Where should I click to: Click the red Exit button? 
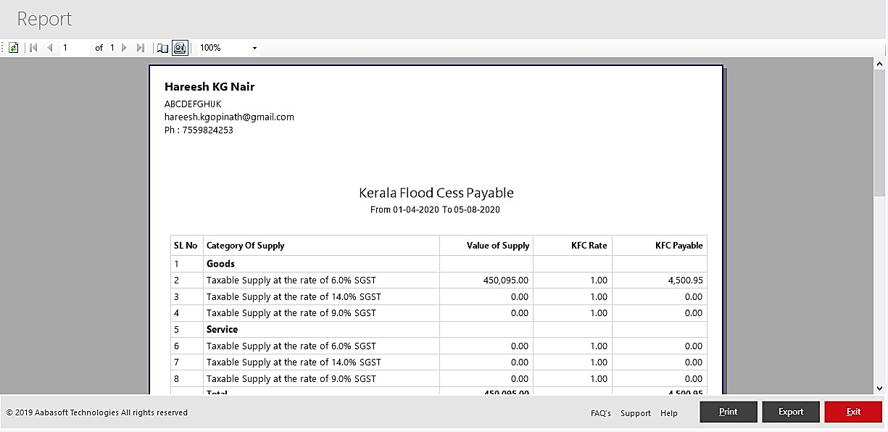[x=853, y=412]
